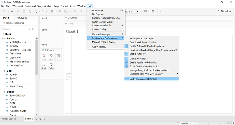Toggle Enable Automatic Product Updates

coord(152,46)
